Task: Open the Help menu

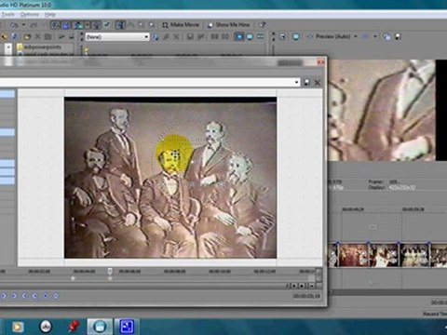Action: pyautogui.click(x=50, y=15)
